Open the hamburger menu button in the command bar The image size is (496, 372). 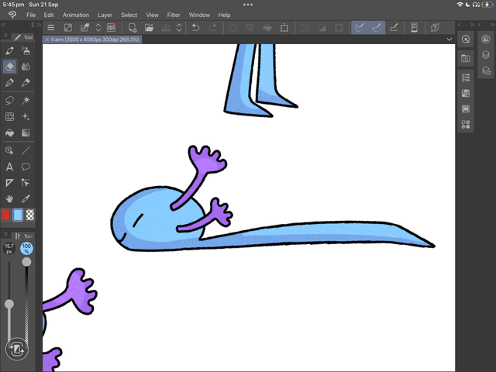tap(51, 28)
